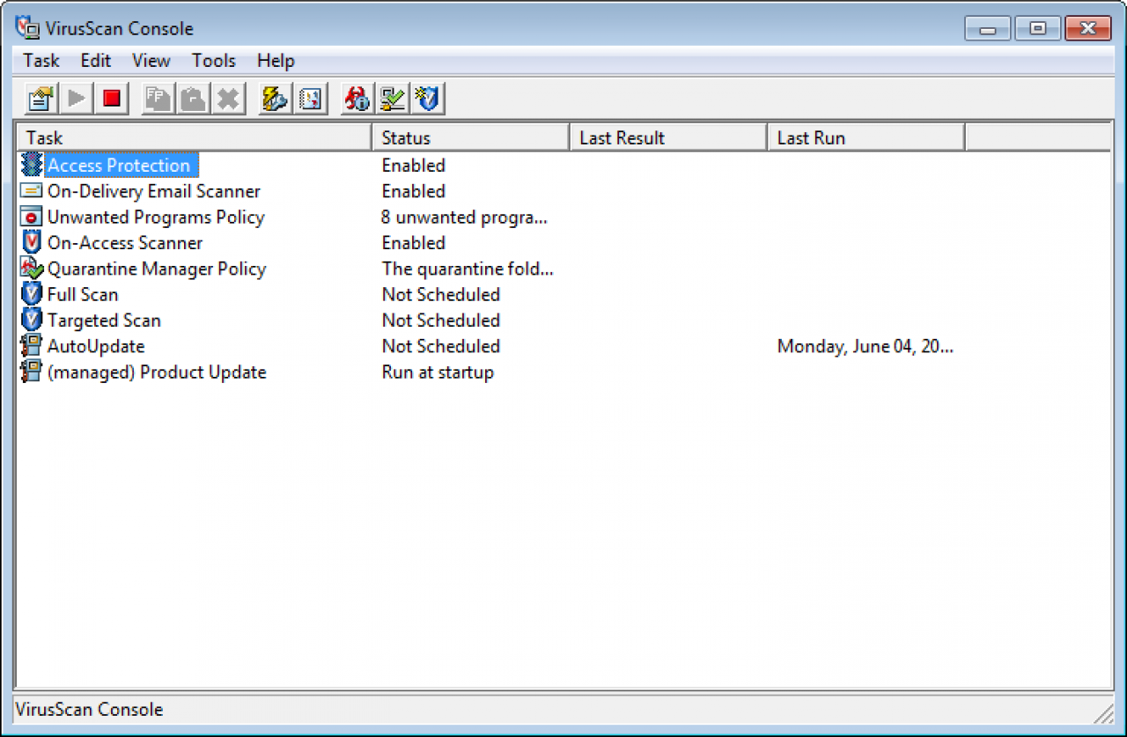This screenshot has height=737, width=1127.
Task: Click the 'Monday, June 04, 20...' last run cell
Action: [865, 346]
